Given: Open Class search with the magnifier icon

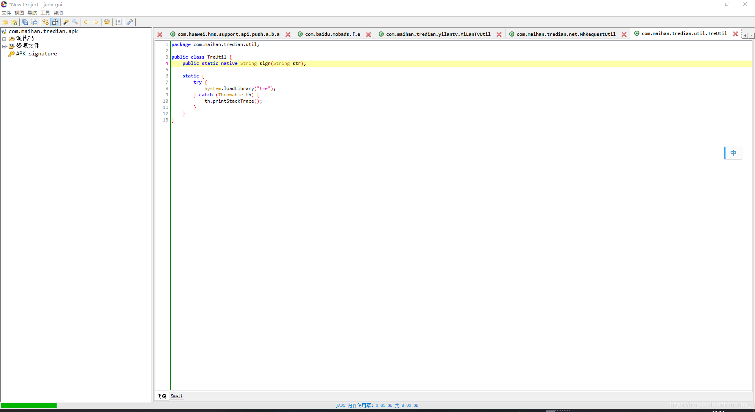Looking at the screenshot, I should (75, 22).
